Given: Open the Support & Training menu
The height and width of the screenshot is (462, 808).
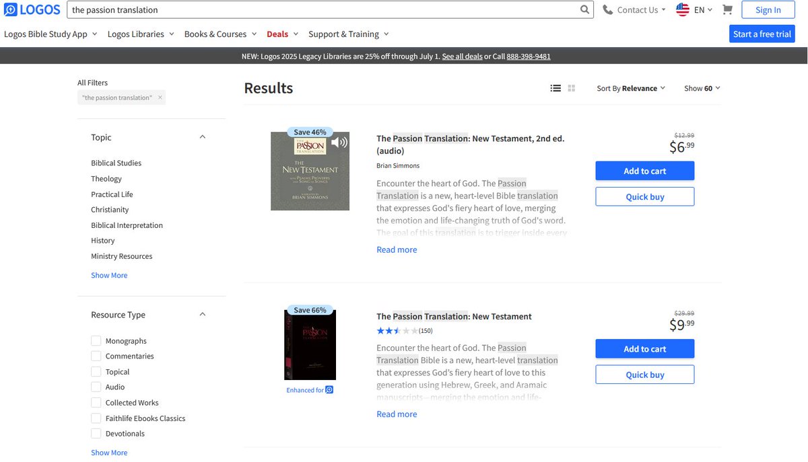Looking at the screenshot, I should (349, 34).
